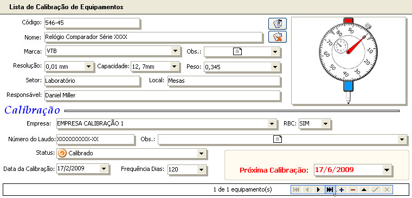Click the VTB value in Marca
412x198 pixels.
[x=51, y=51]
